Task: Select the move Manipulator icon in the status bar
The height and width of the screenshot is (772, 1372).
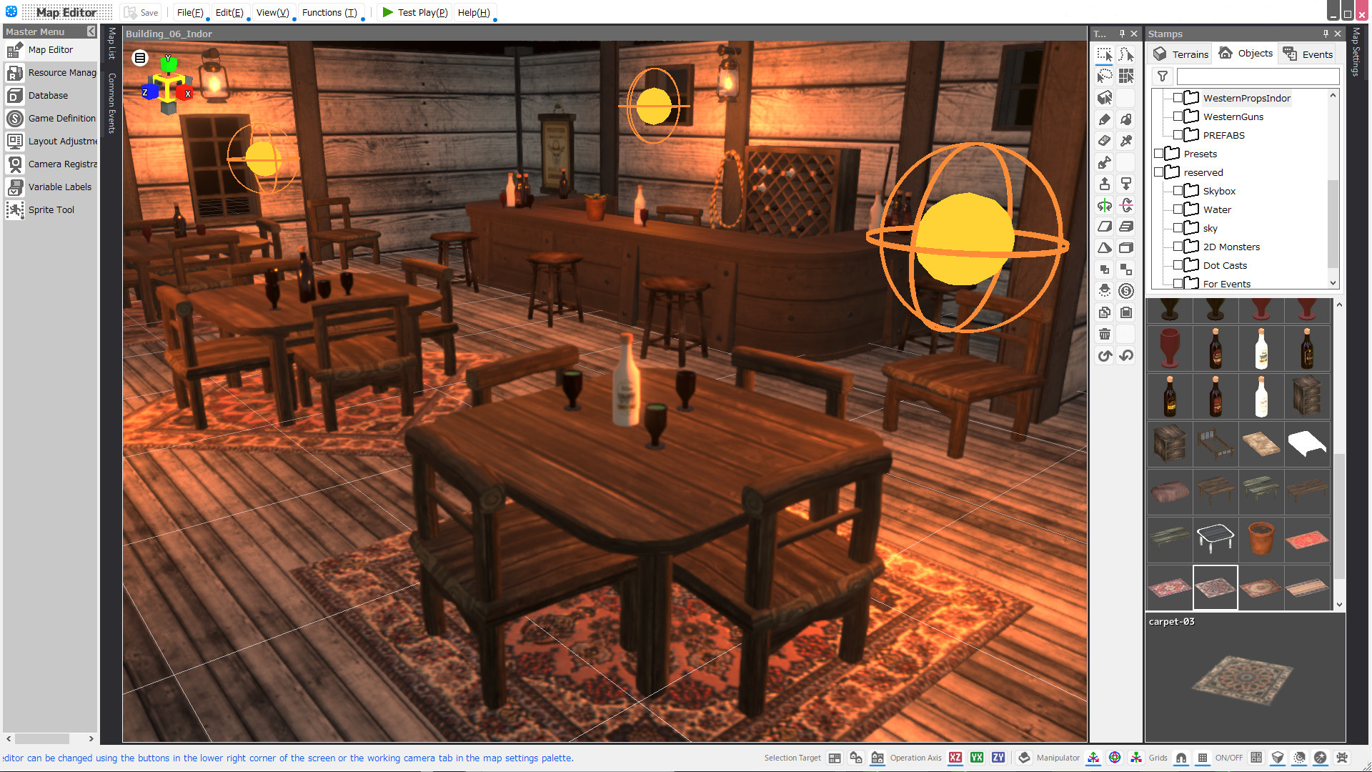Action: coord(1093,758)
